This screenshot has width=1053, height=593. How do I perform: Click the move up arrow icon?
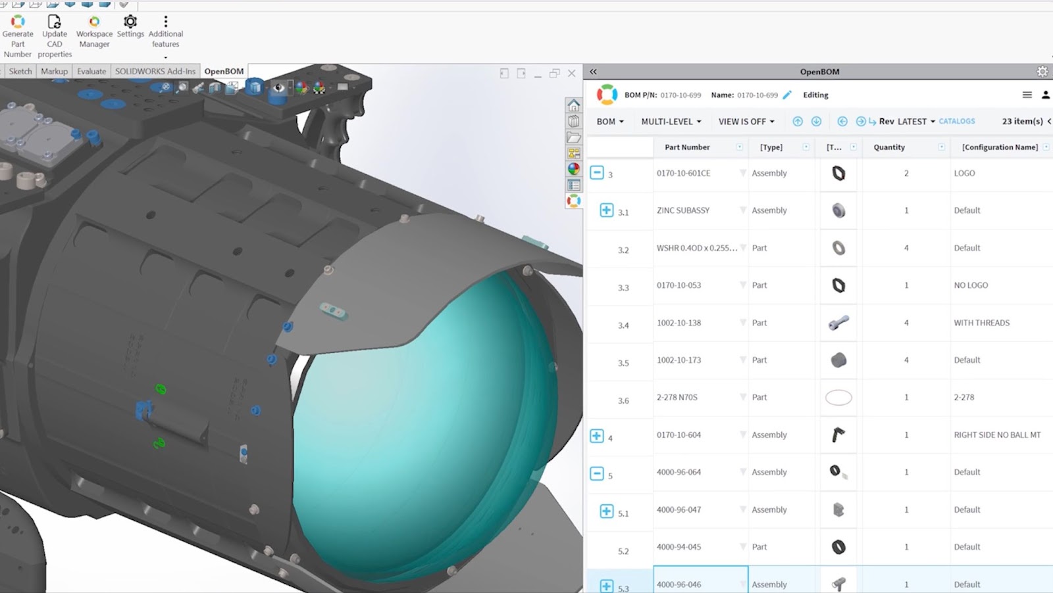point(798,122)
